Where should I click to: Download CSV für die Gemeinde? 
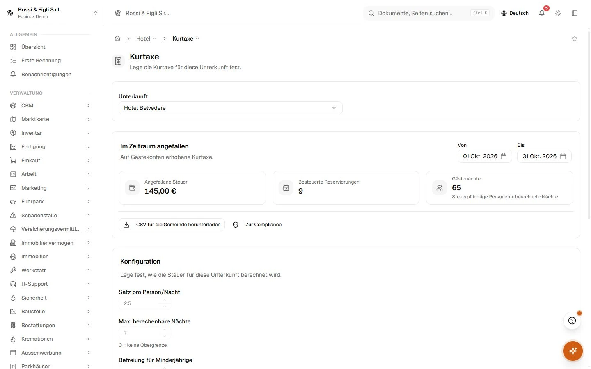click(x=172, y=225)
